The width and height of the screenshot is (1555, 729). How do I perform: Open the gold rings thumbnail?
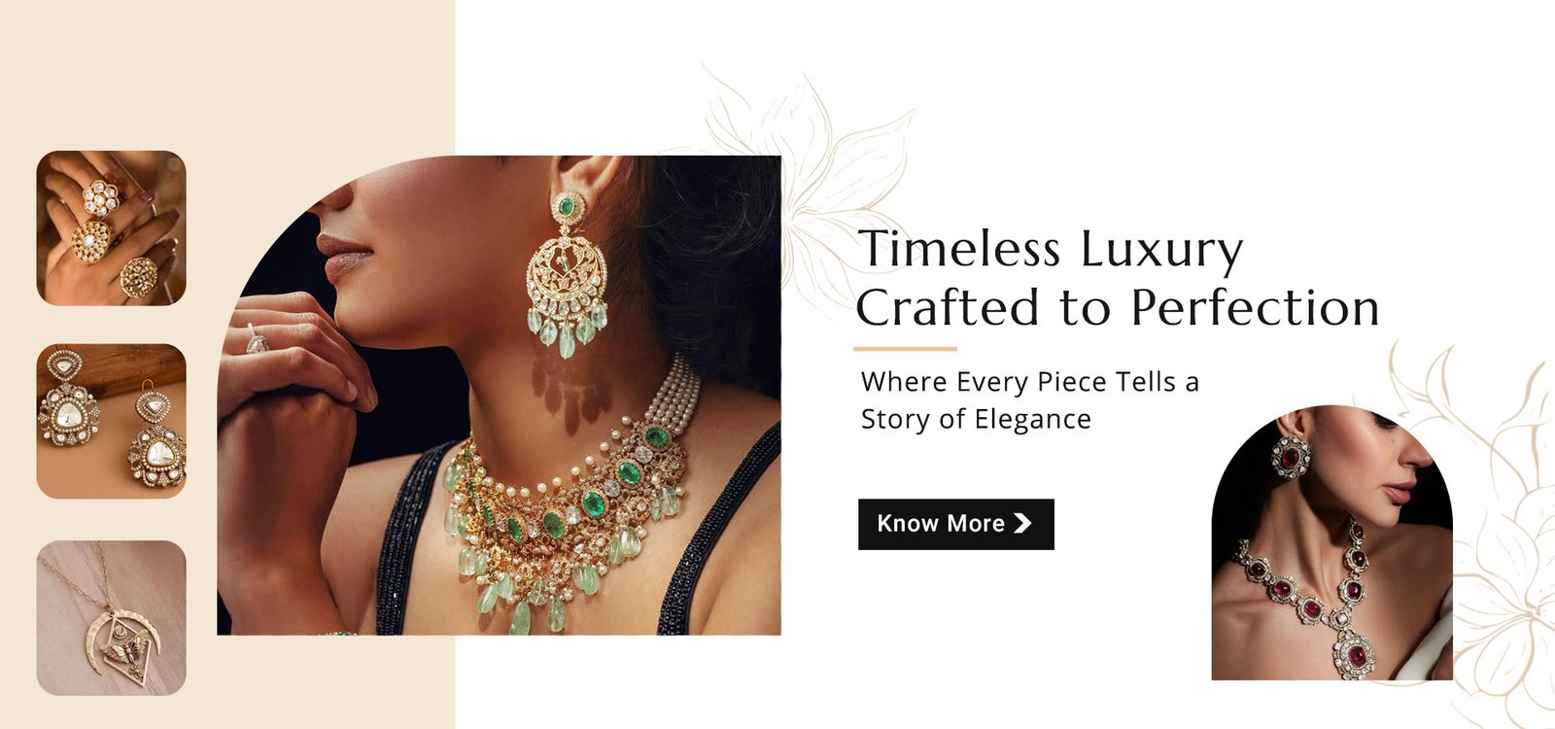tap(111, 228)
